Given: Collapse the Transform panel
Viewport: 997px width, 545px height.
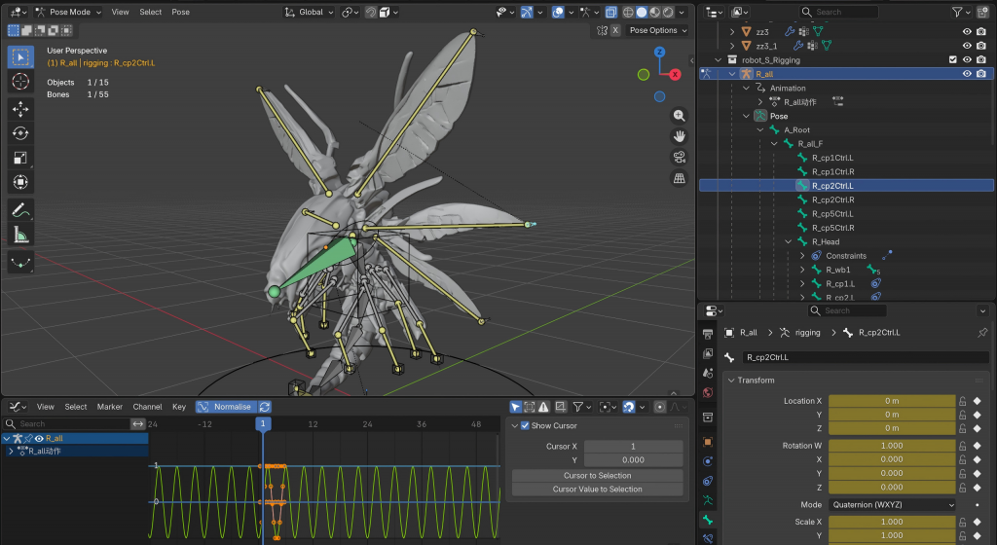Looking at the screenshot, I should (x=756, y=380).
